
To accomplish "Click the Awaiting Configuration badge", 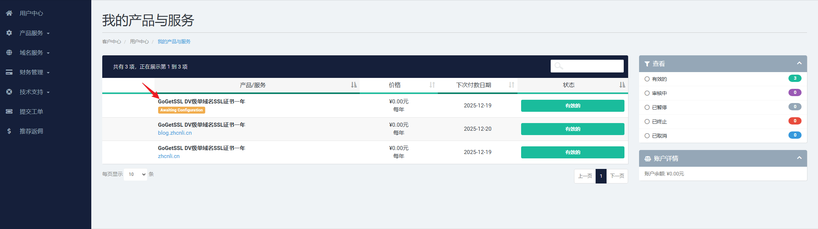I will [181, 110].
